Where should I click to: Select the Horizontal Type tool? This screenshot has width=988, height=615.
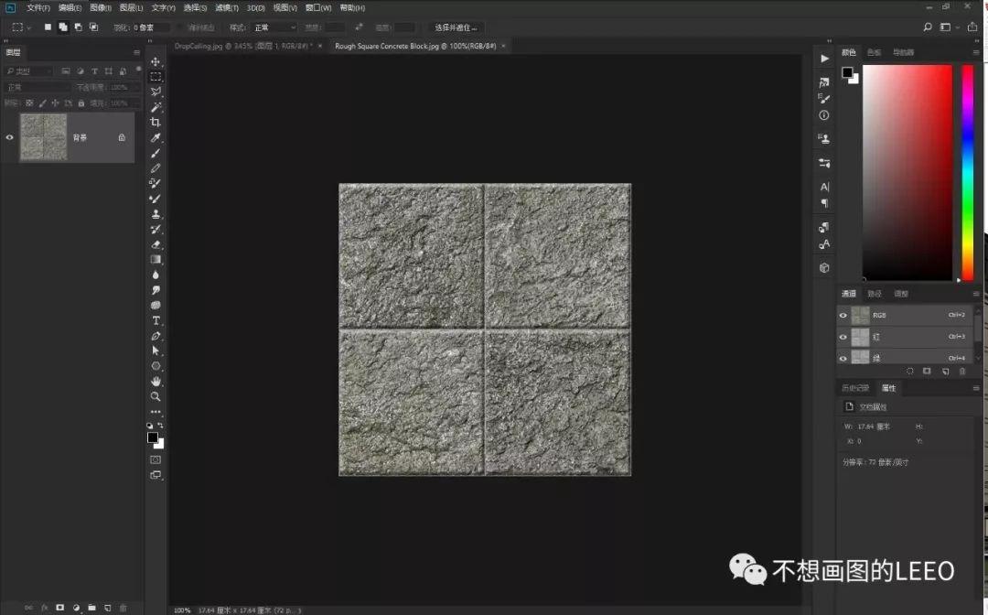[x=156, y=320]
